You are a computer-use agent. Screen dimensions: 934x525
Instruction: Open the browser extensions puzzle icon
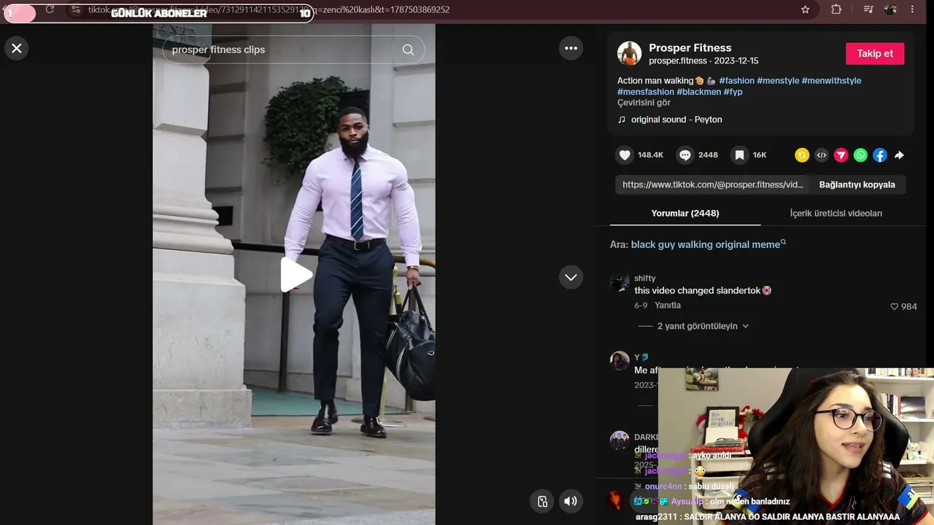pyautogui.click(x=836, y=9)
